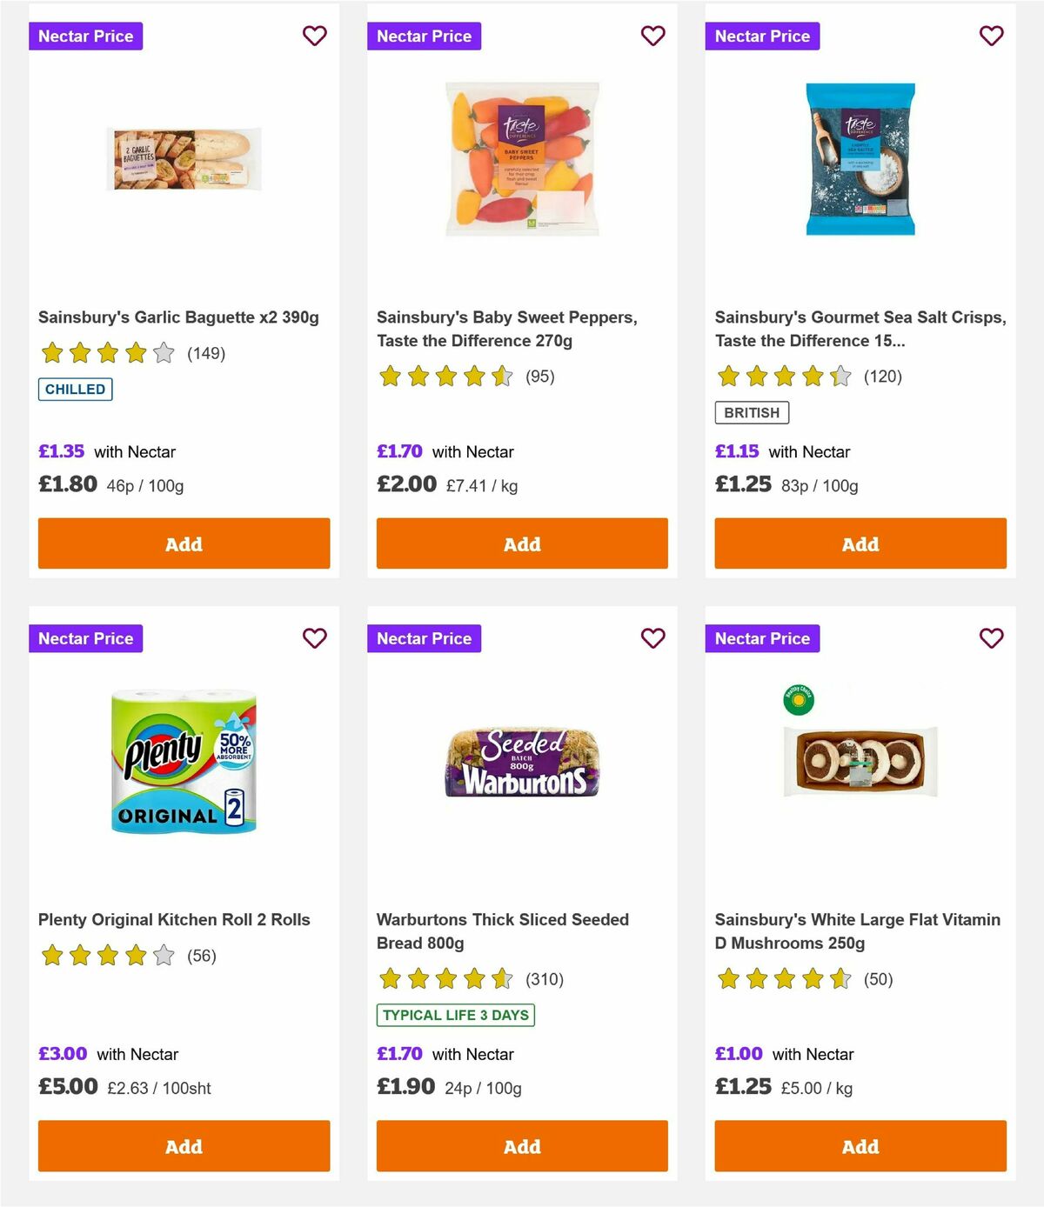Image resolution: width=1044 pixels, height=1207 pixels.
Task: Click the heart icon on Gourmet Sea Salt Crisps
Action: coord(991,36)
